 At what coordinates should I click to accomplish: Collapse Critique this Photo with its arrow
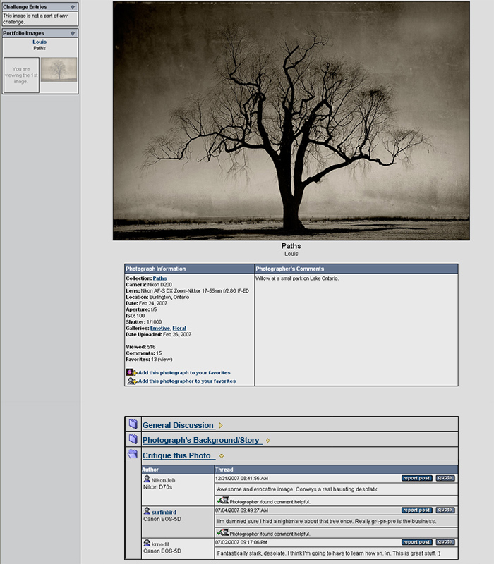[x=222, y=456]
